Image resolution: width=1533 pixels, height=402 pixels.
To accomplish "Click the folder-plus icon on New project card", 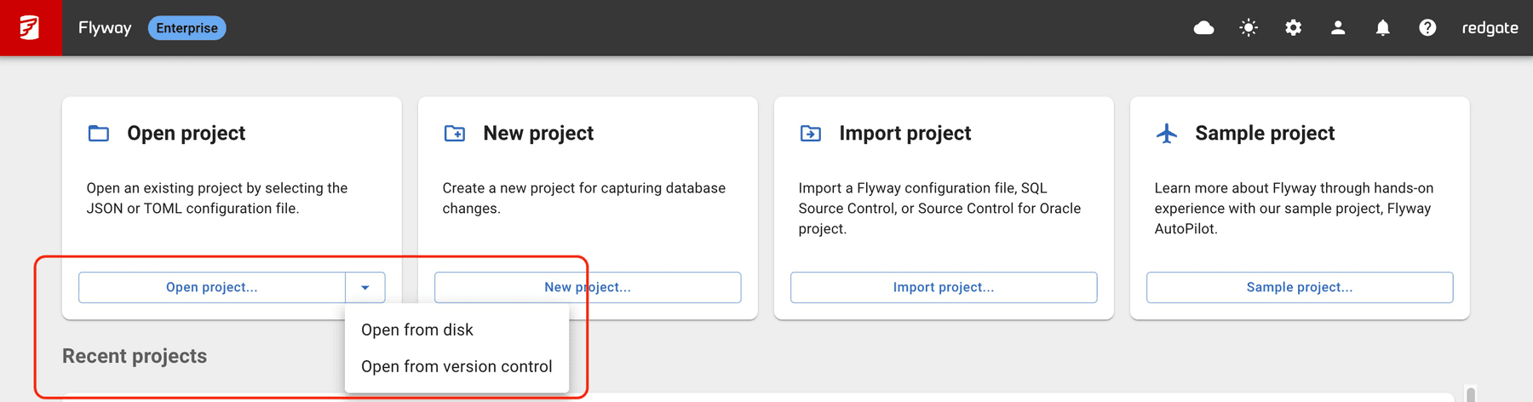I will click(455, 133).
